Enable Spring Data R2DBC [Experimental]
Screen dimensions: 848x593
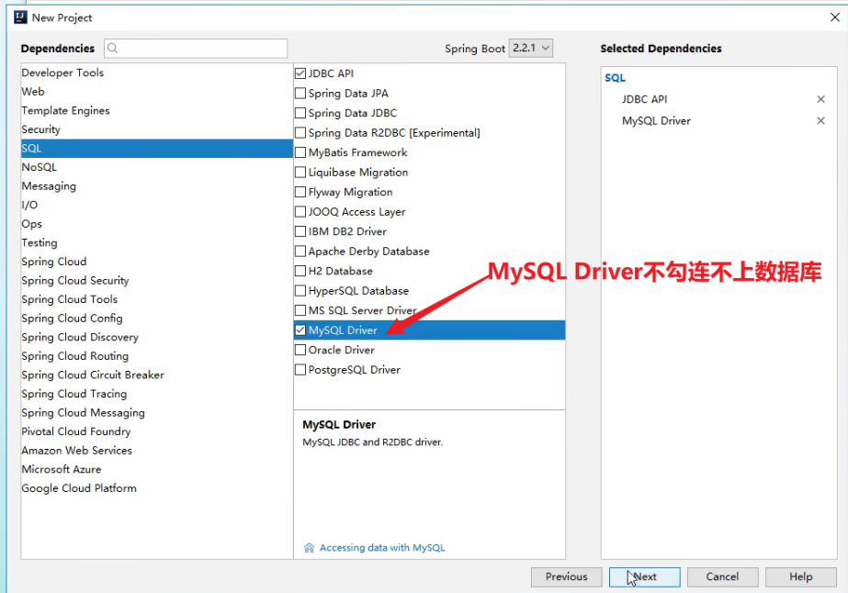click(x=300, y=132)
